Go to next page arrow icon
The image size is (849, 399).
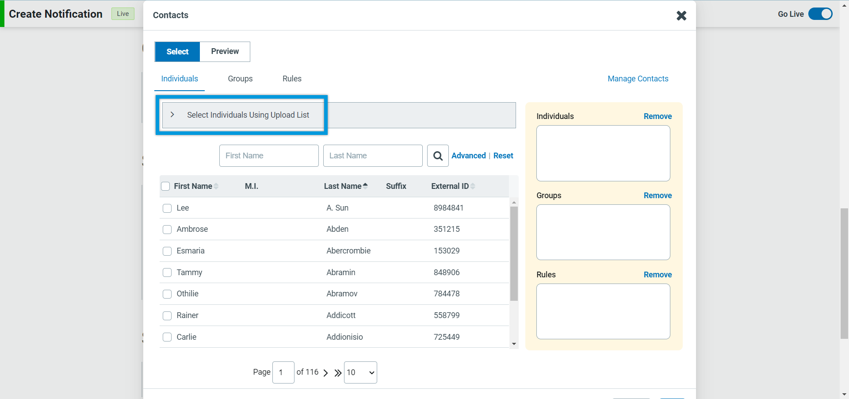tap(325, 373)
